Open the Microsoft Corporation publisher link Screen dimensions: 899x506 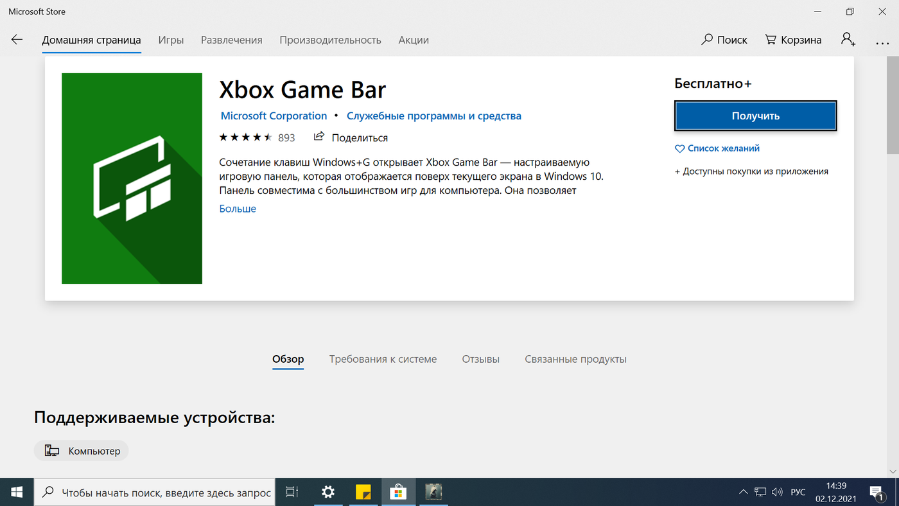point(274,116)
